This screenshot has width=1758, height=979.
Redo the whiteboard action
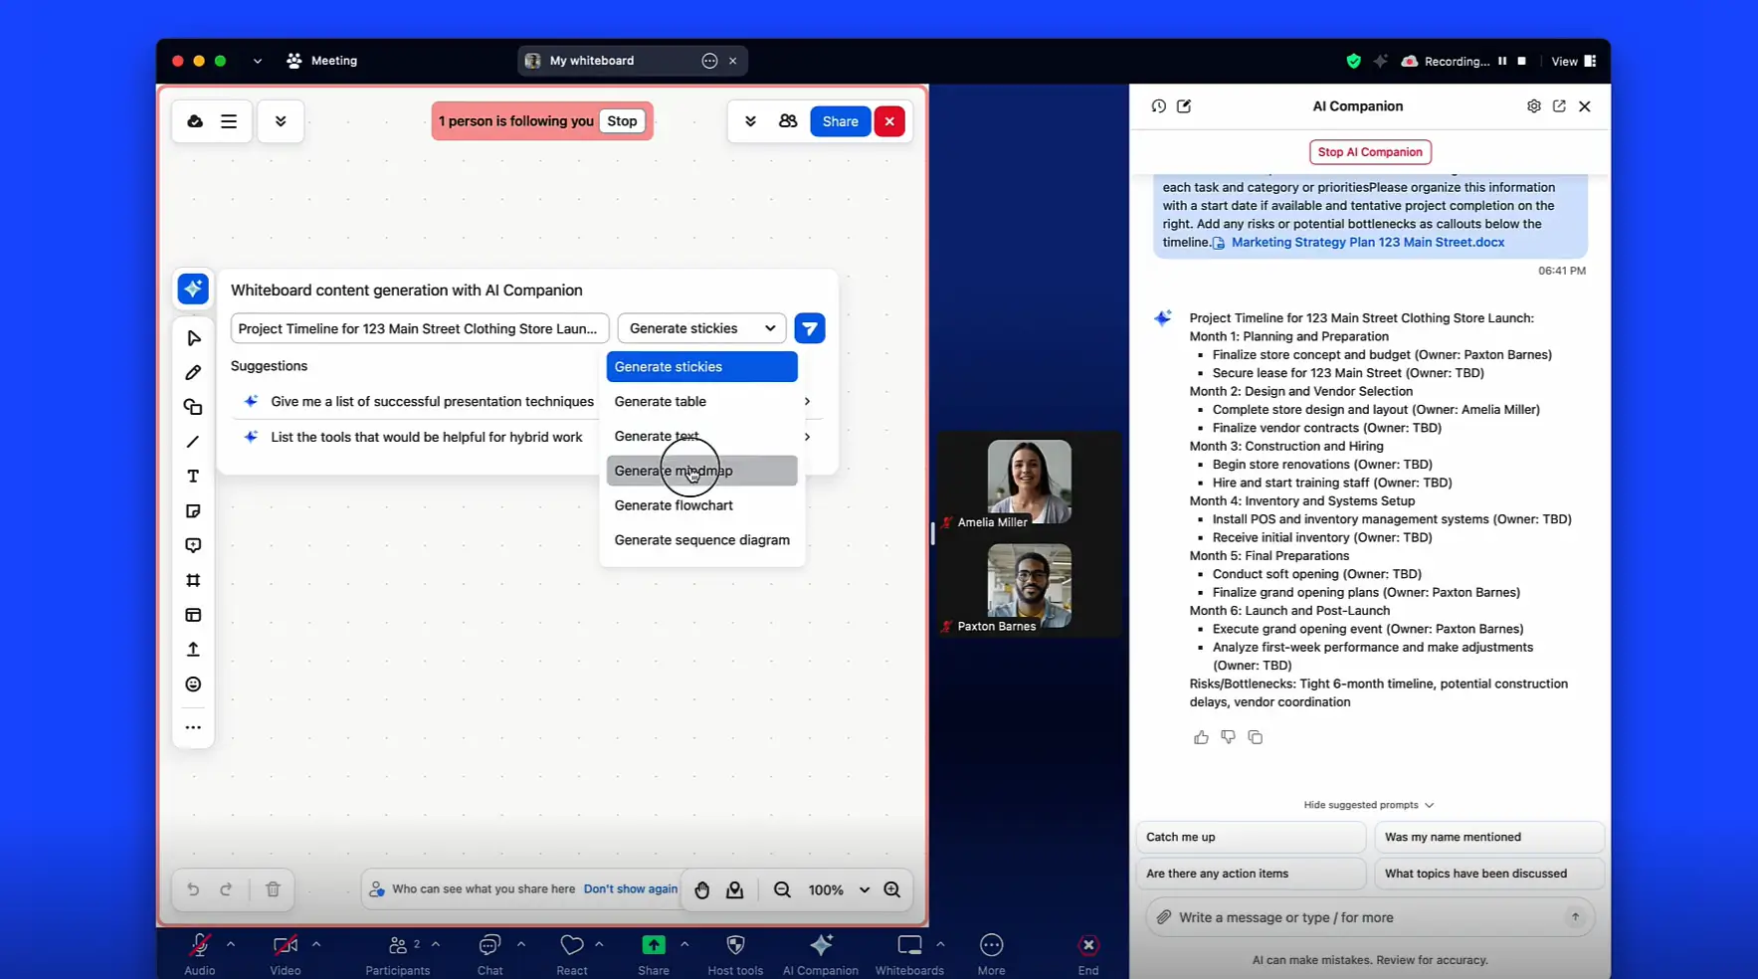click(226, 889)
